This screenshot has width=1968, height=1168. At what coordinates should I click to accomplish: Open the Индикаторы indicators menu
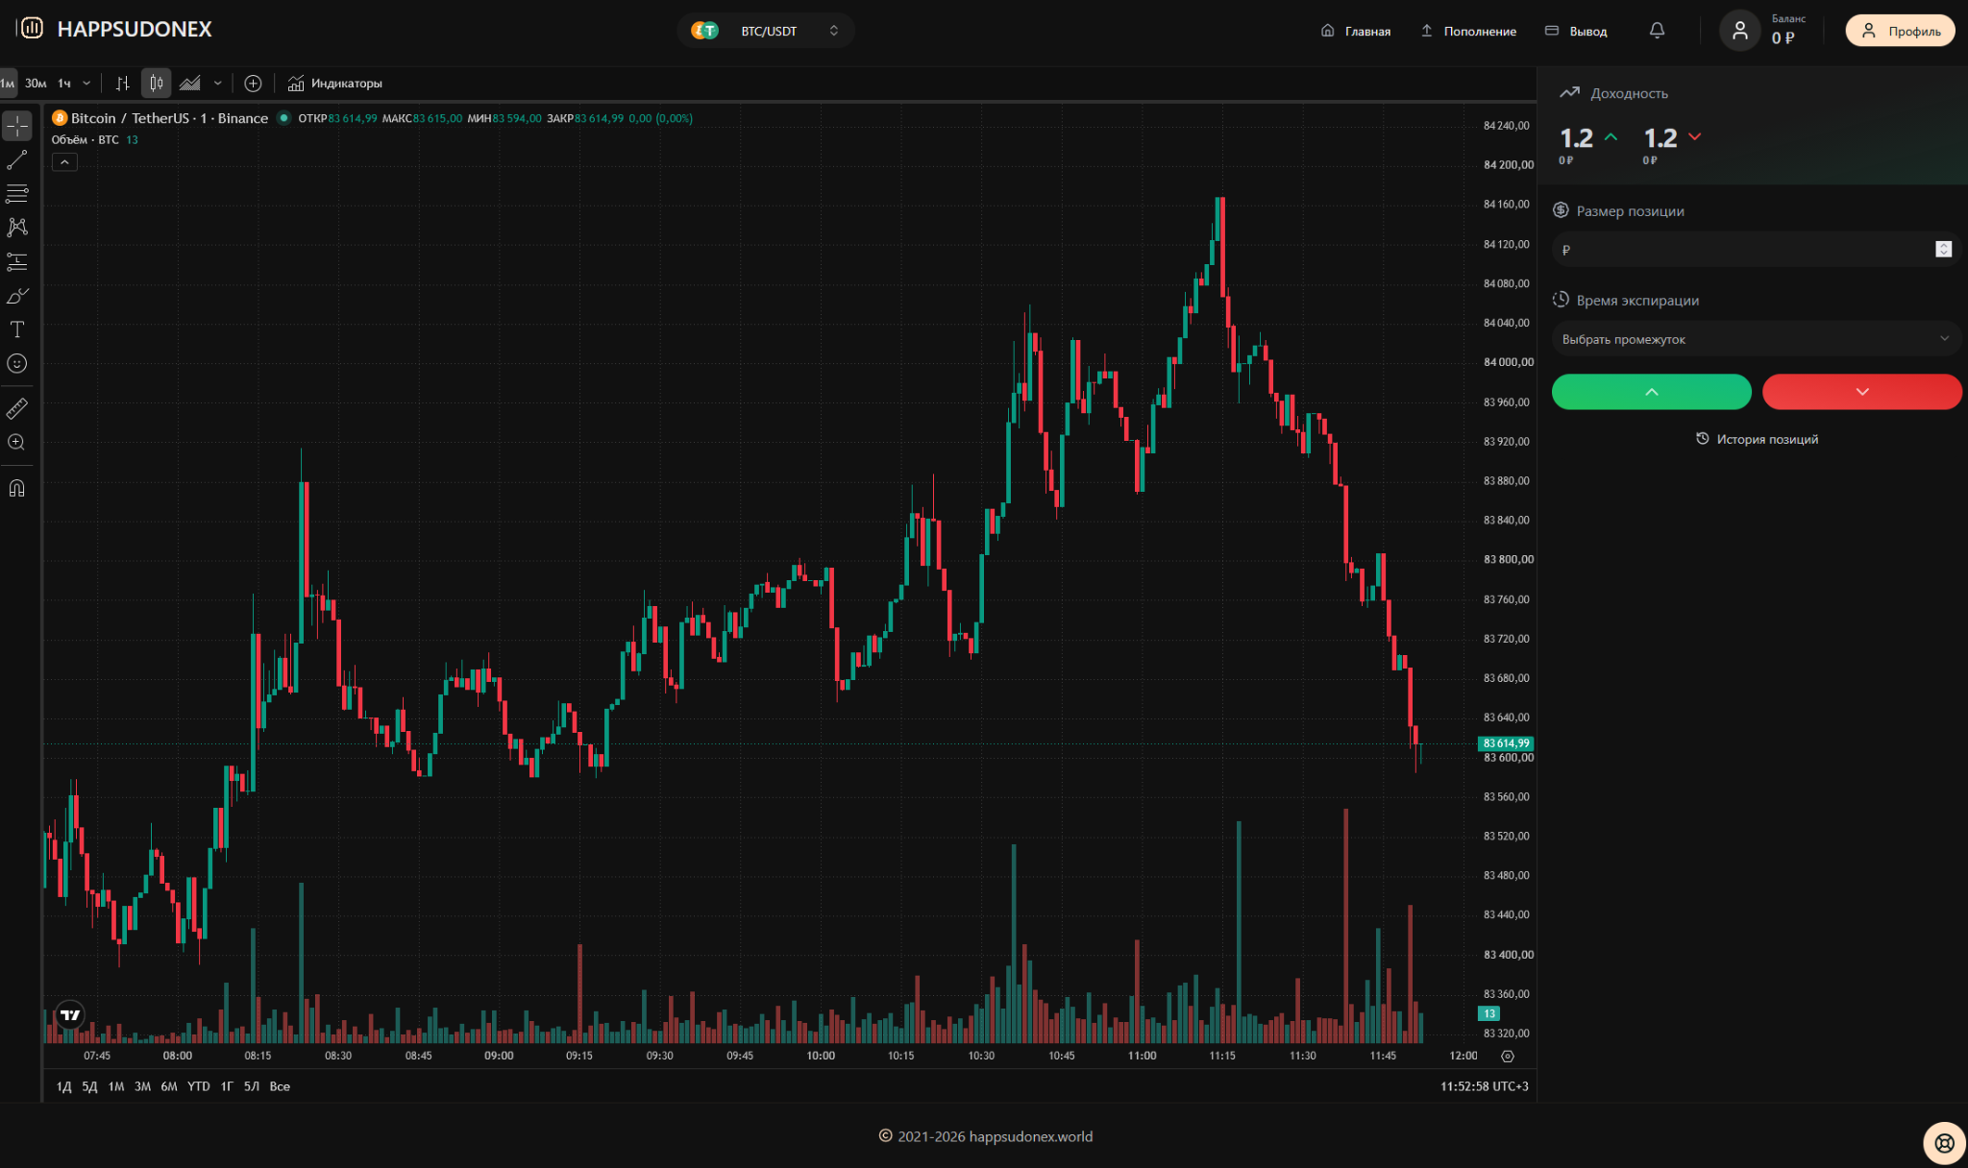coord(334,84)
